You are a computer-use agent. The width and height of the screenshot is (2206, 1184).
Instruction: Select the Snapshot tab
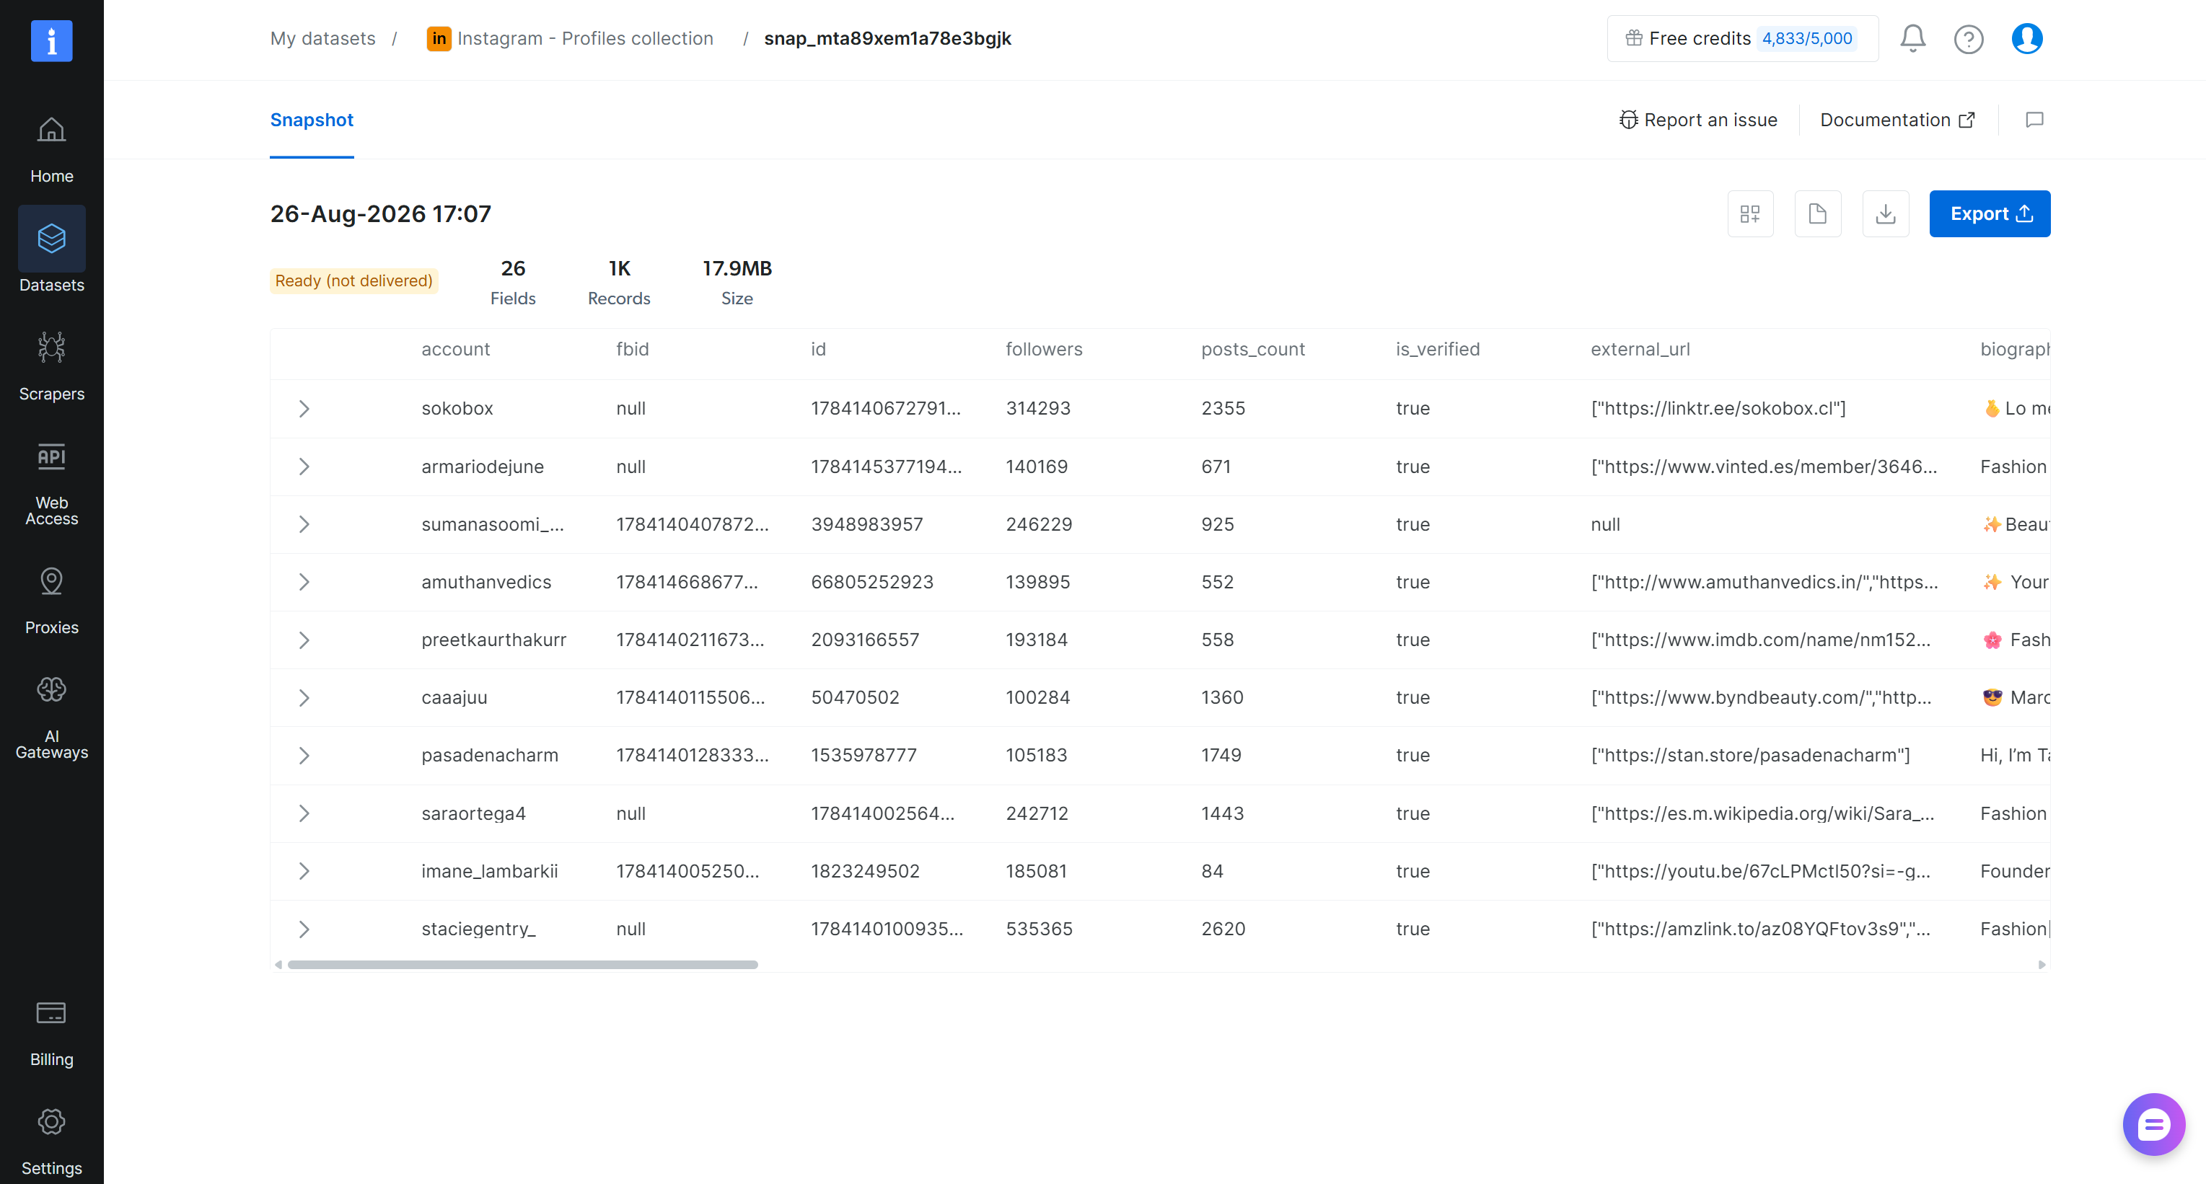[x=312, y=120]
